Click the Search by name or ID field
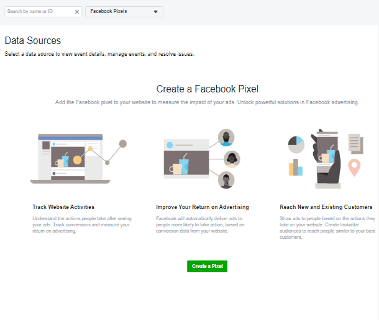The height and width of the screenshot is (320, 379). (x=43, y=12)
